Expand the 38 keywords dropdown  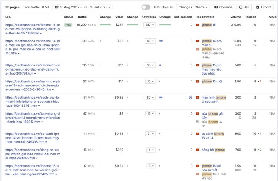150,65
